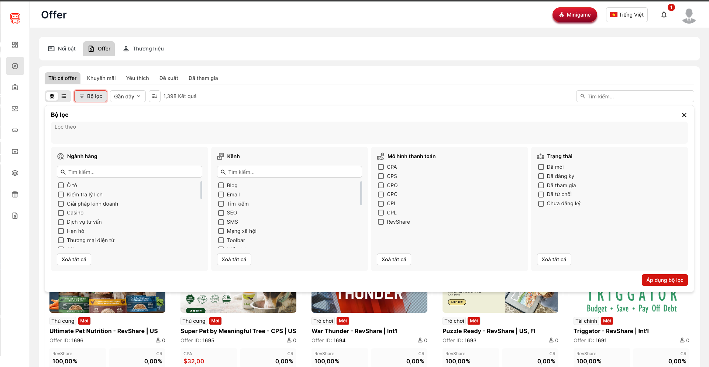Click the red Minigame button
This screenshot has height=367, width=709.
[x=574, y=15]
